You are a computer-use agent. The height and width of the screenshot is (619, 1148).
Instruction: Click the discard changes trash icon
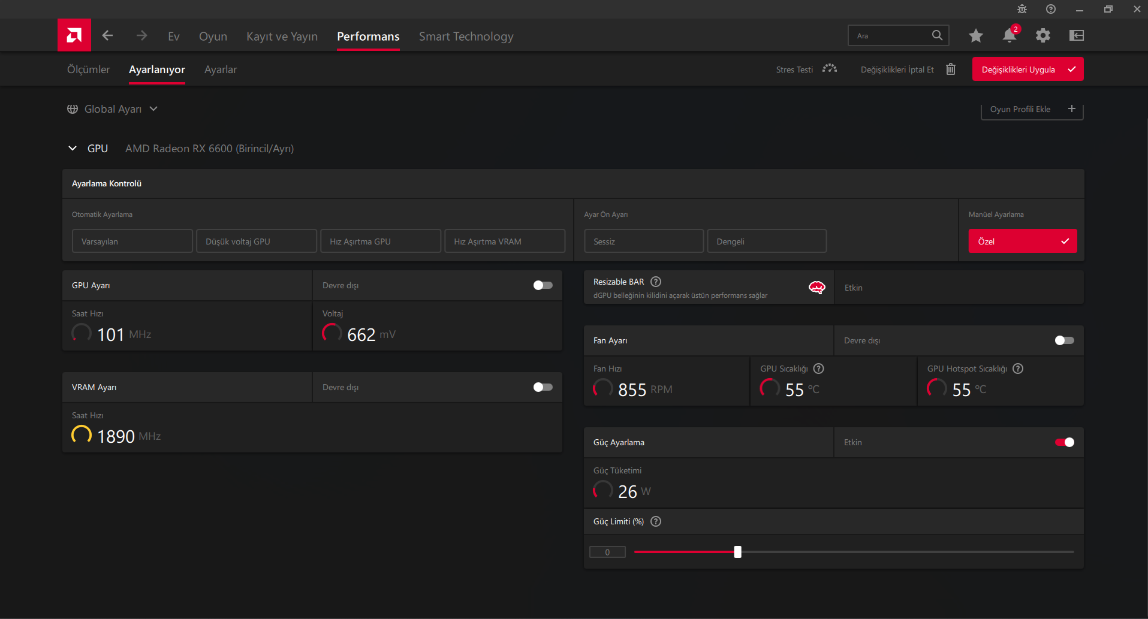pyautogui.click(x=951, y=69)
